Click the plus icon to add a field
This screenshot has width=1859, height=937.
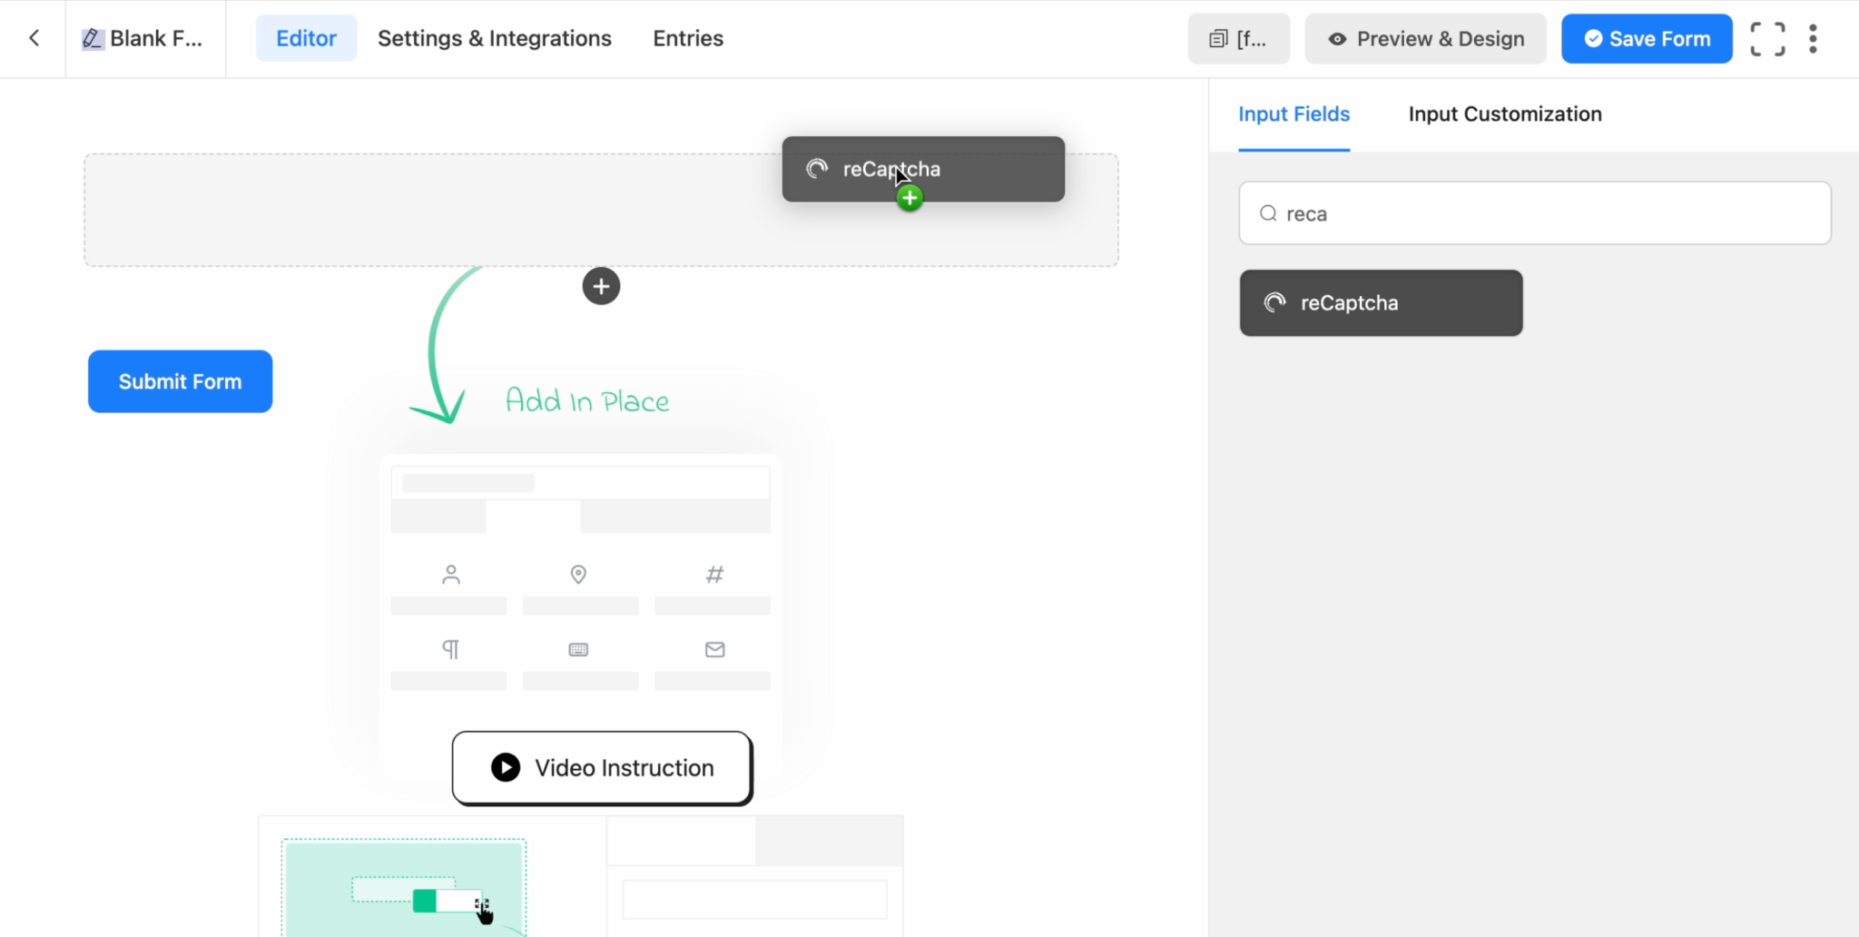[600, 285]
